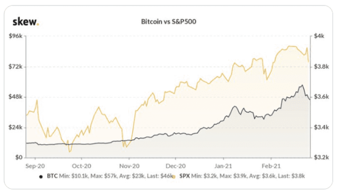Click the $3.6k right axis label
341x193 pixels.
tap(322, 96)
